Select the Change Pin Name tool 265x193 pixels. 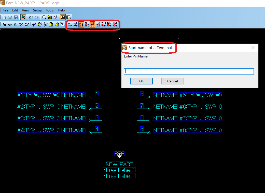click(x=98, y=25)
